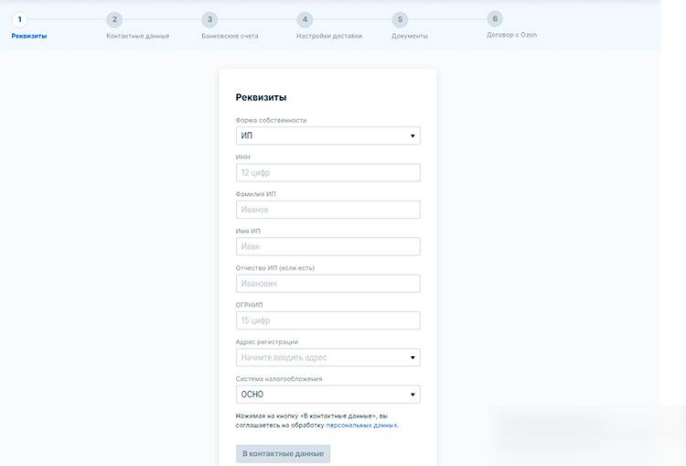Click the Имя ИП input field

[x=327, y=247]
